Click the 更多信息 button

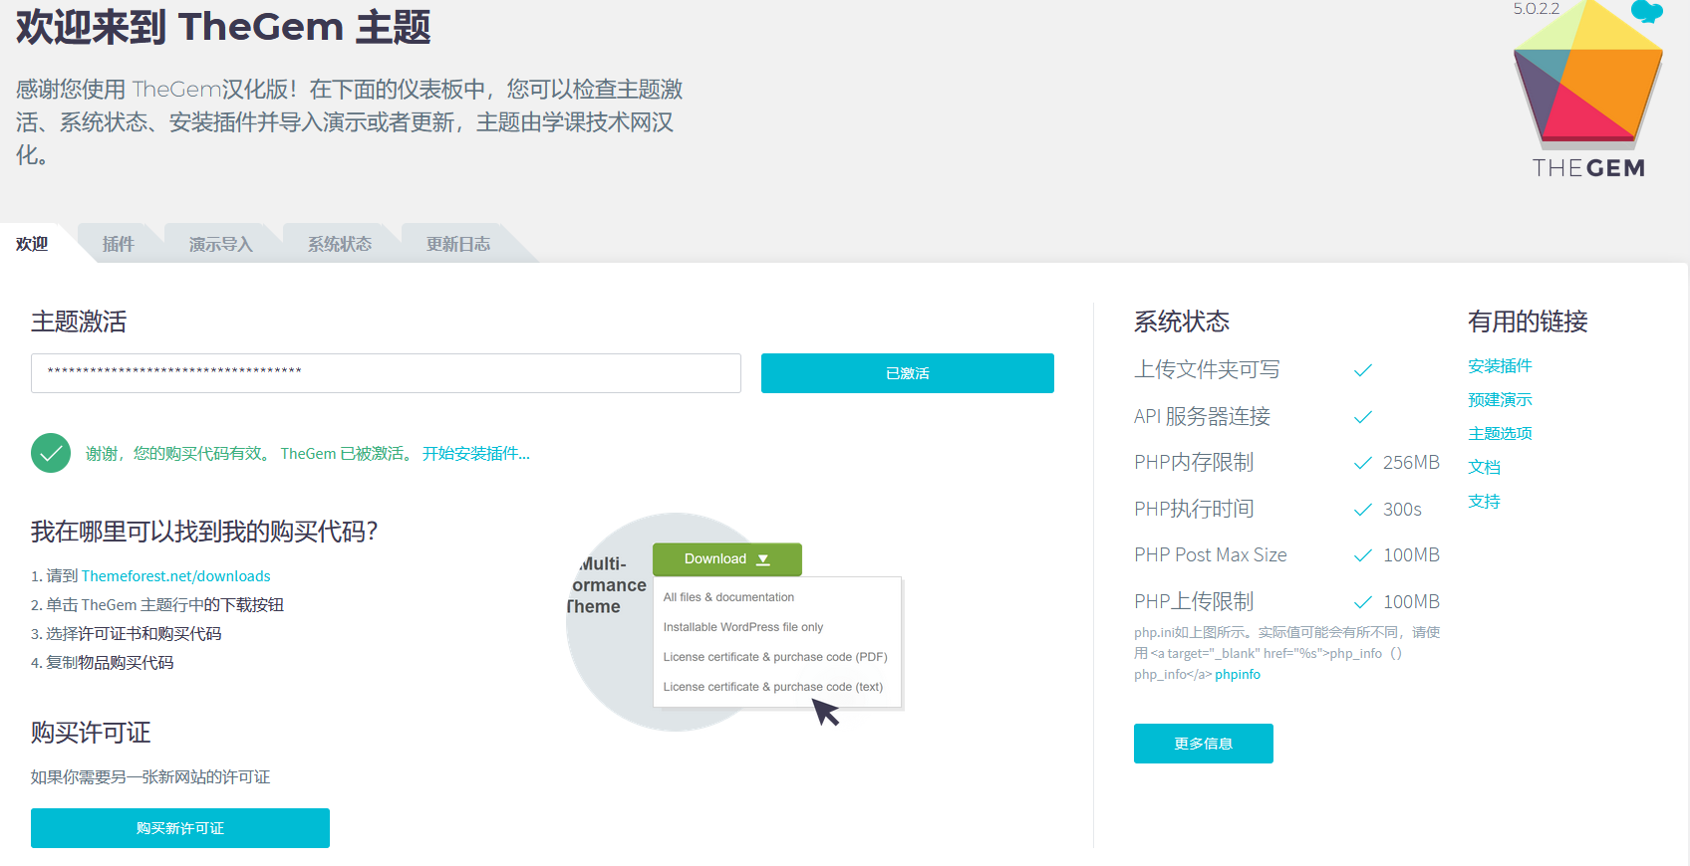click(1204, 744)
